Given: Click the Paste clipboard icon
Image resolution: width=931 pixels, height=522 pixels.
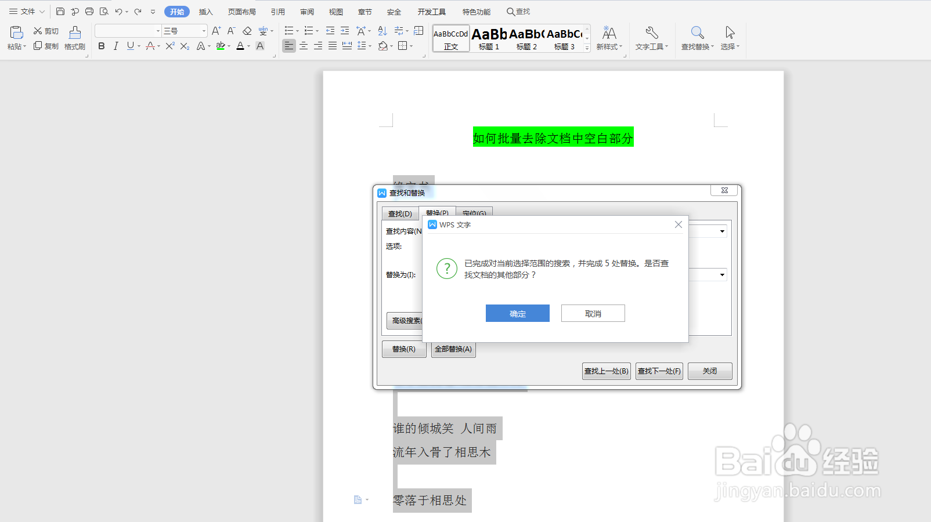Looking at the screenshot, I should pos(16,32).
